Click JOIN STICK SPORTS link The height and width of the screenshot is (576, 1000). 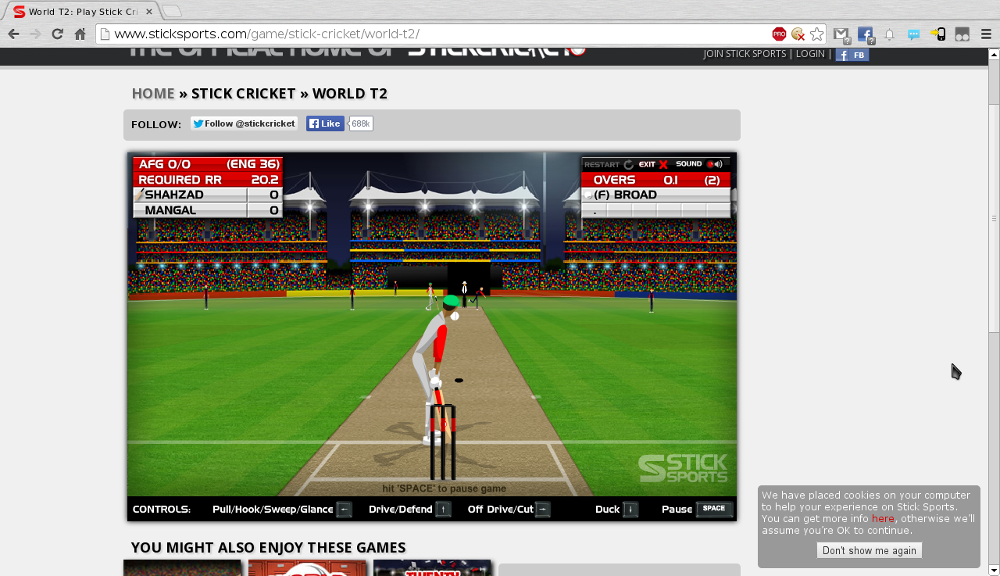(745, 54)
